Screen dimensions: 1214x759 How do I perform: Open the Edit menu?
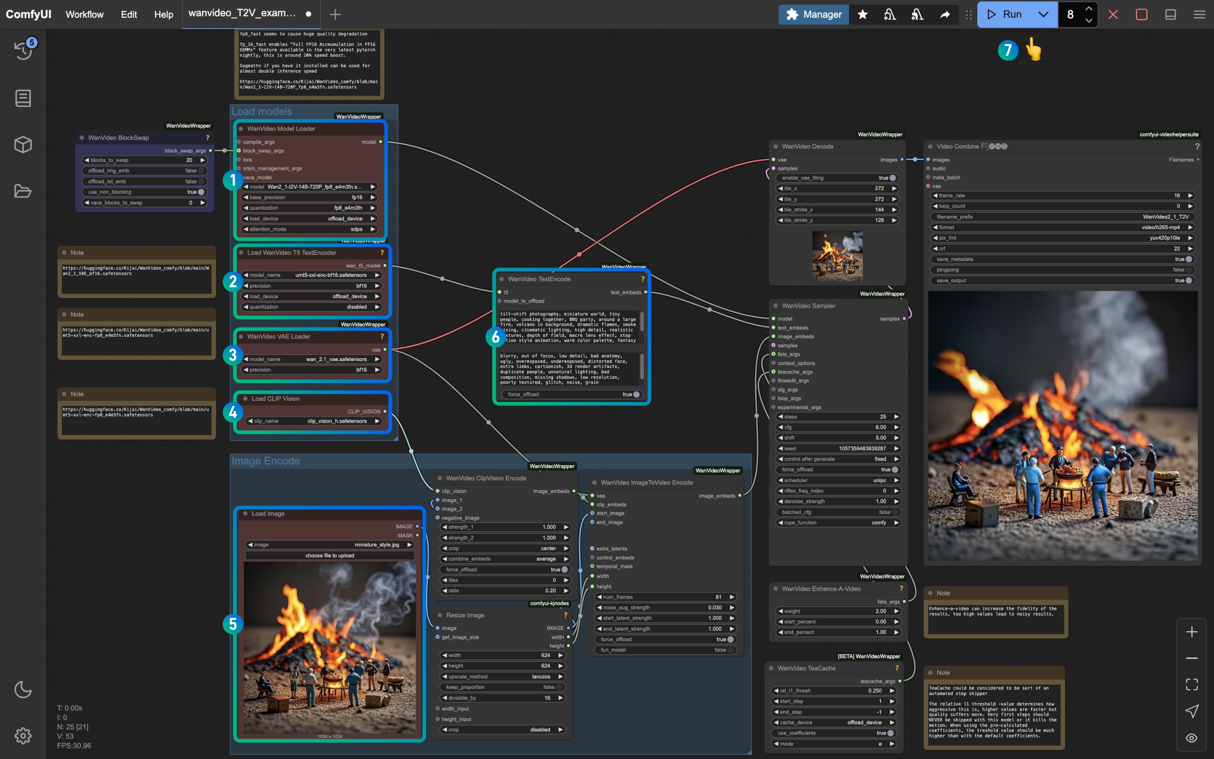pos(128,14)
